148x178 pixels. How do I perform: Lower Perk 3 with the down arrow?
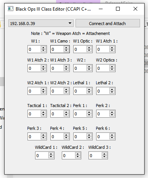(43, 138)
